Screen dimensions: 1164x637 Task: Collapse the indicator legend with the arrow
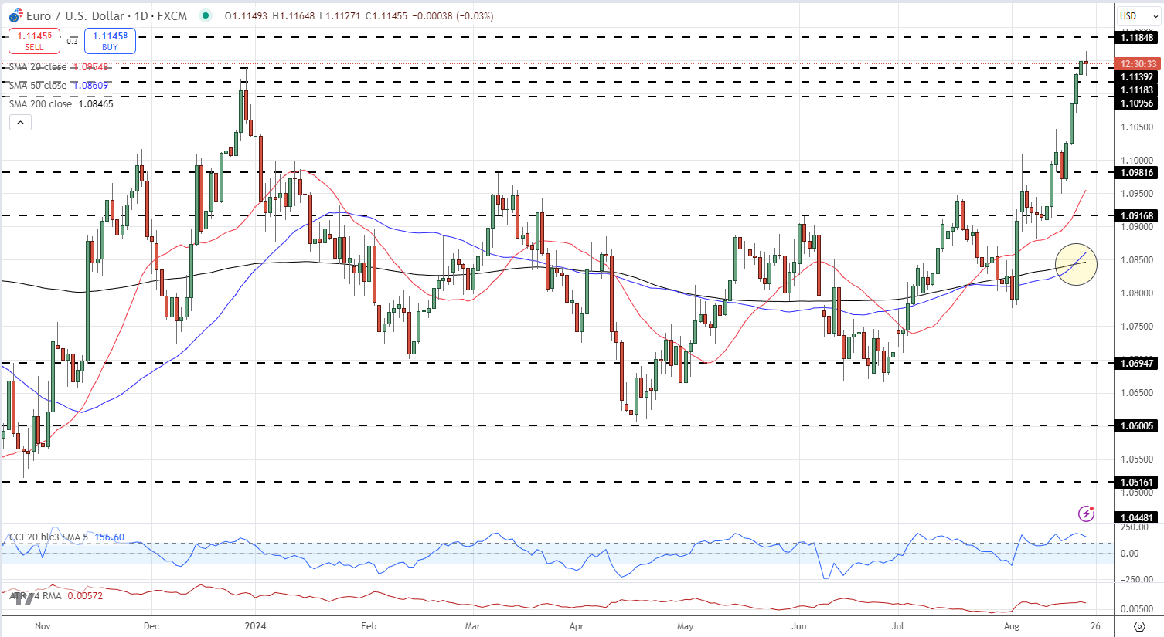click(x=20, y=122)
